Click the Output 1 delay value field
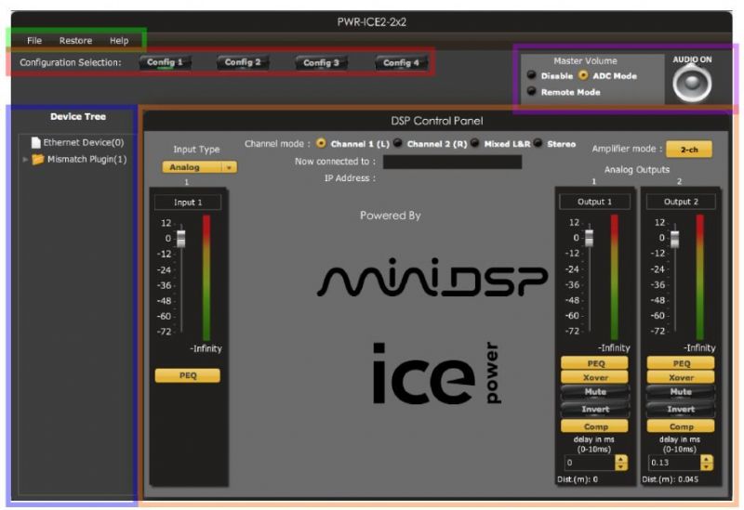 (590, 463)
